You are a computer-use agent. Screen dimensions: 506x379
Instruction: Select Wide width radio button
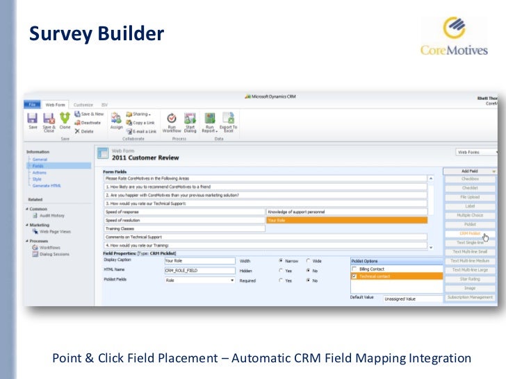click(308, 260)
